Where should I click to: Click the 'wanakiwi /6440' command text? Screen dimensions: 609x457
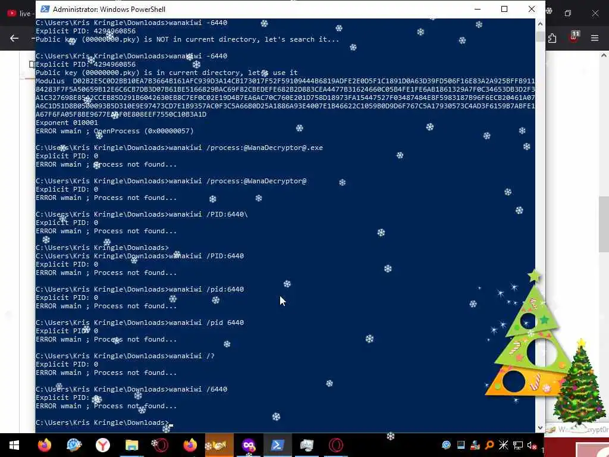(x=198, y=389)
